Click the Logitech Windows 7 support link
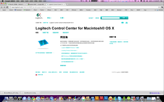The width and height of the screenshot is (164, 102). pyautogui.click(x=70, y=48)
